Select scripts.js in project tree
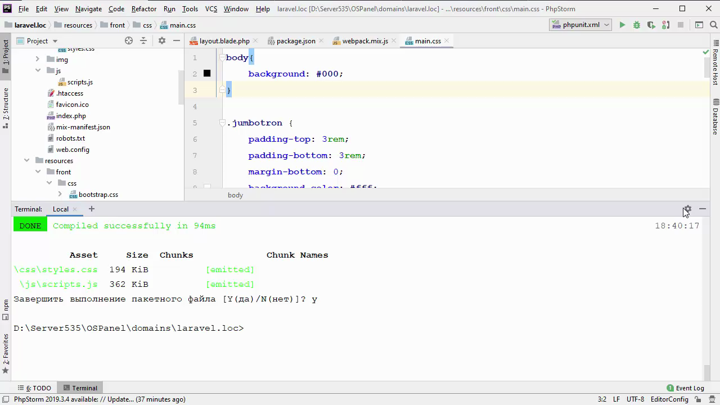The width and height of the screenshot is (720, 405). (80, 82)
